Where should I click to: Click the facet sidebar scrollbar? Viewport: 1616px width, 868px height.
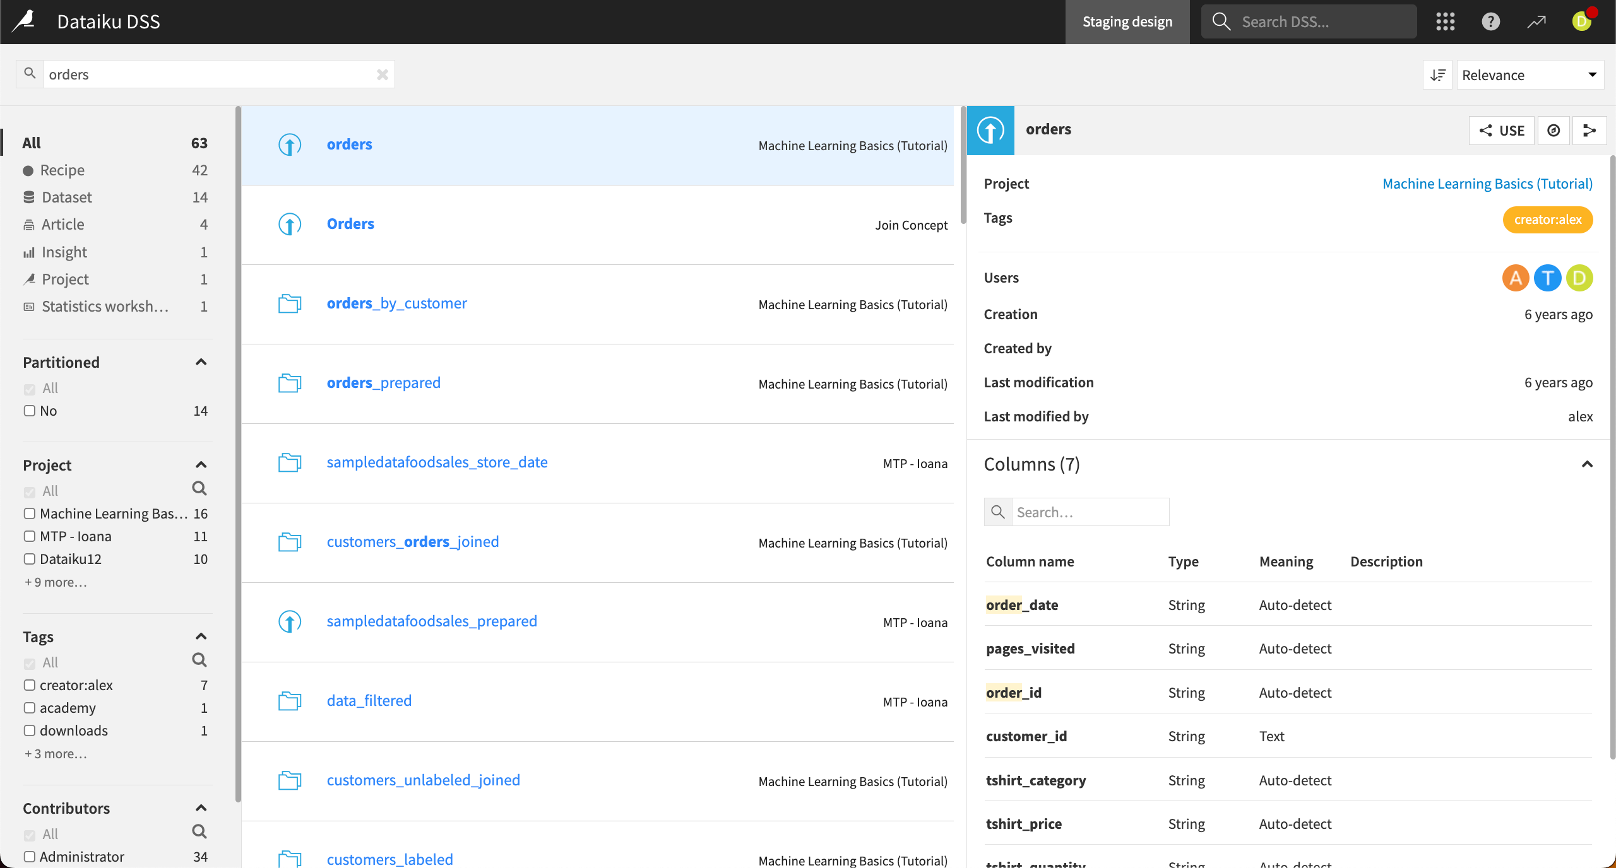[238, 454]
